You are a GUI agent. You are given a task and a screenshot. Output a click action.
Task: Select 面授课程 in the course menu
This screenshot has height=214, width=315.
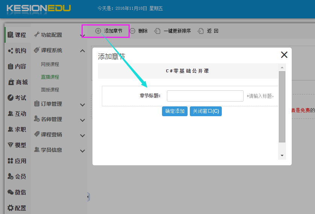click(x=50, y=90)
